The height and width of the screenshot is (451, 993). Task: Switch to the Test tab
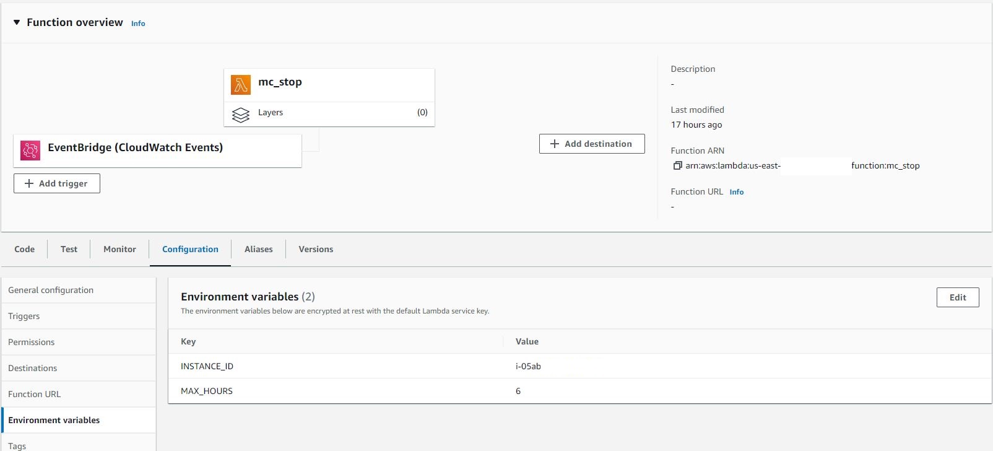pos(69,249)
